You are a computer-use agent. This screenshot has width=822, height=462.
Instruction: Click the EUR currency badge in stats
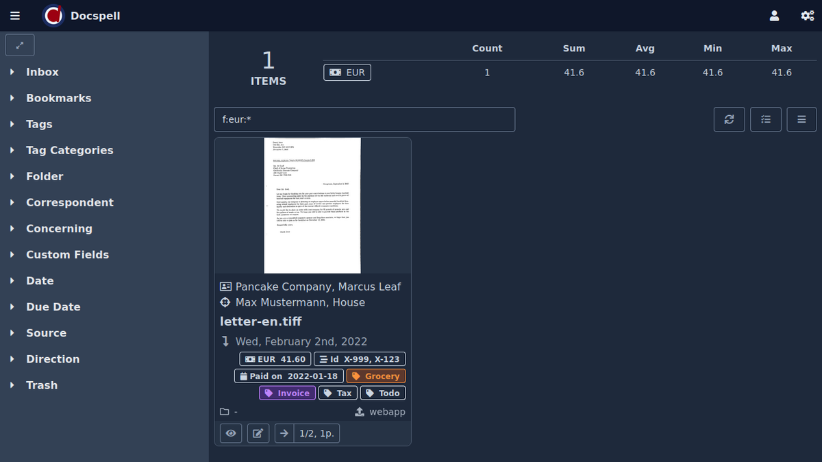(x=347, y=72)
